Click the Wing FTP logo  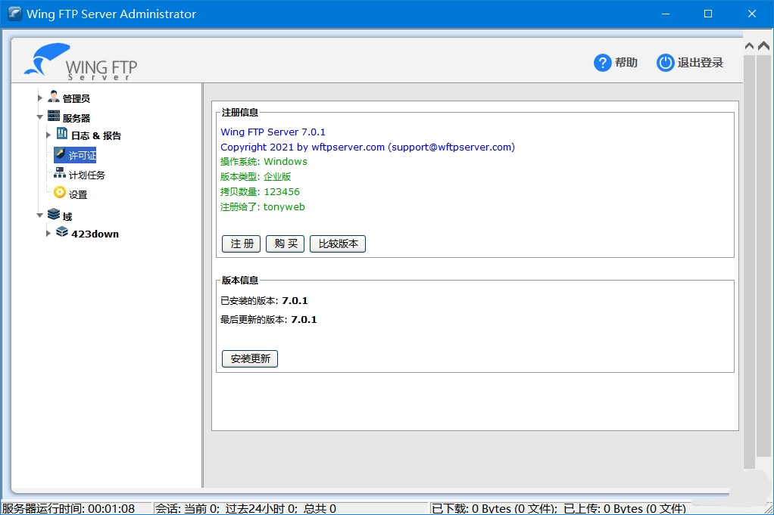86,62
